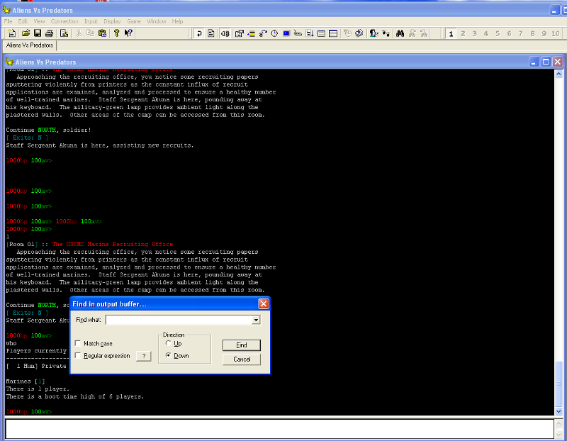567x441 pixels.
Task: Click the command input box at bottom
Action: pos(279,429)
